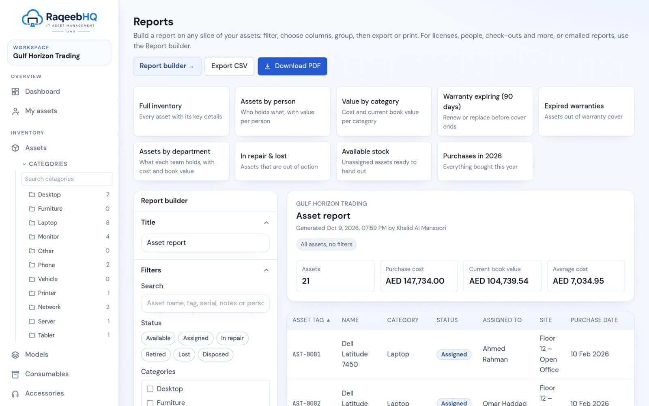Collapse the Filters section chevron
This screenshot has width=649, height=406.
point(266,270)
